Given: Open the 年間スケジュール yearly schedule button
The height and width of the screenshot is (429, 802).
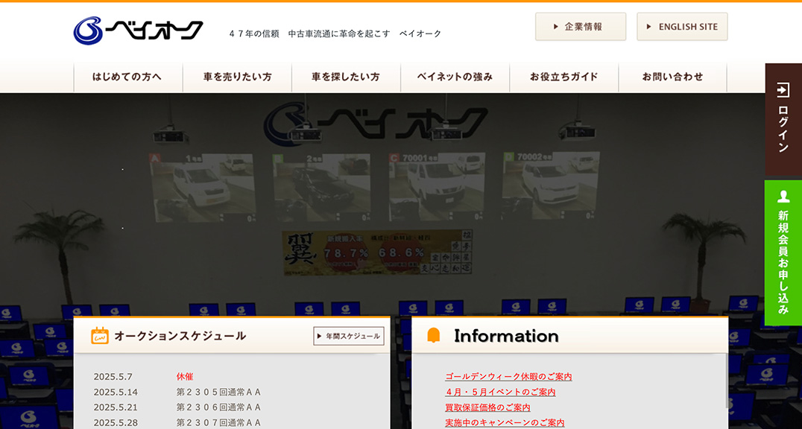Looking at the screenshot, I should click(349, 336).
